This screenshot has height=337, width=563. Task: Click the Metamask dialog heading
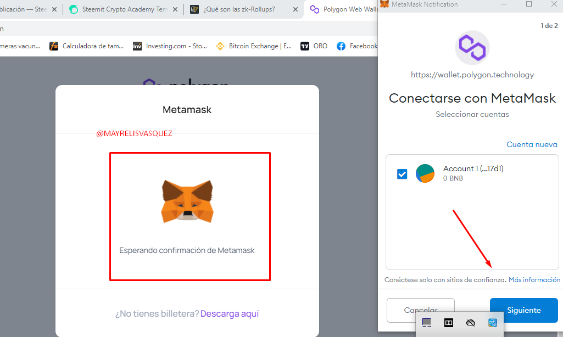pyautogui.click(x=187, y=109)
